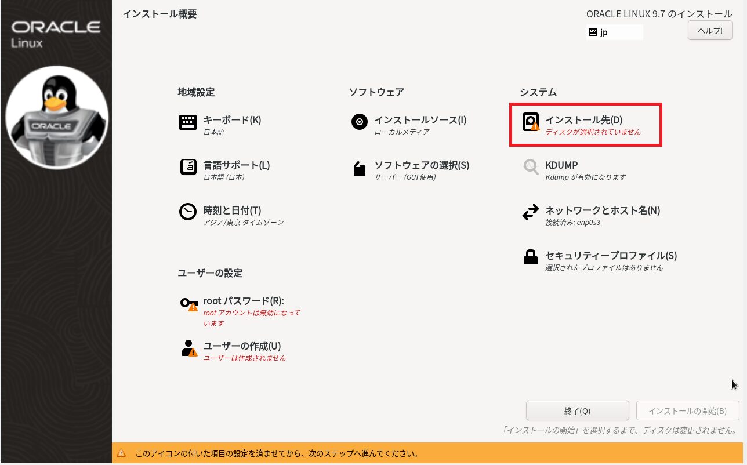Open the キーボード(K) settings label
Screen dimensions: 747x465
pyautogui.click(x=232, y=120)
